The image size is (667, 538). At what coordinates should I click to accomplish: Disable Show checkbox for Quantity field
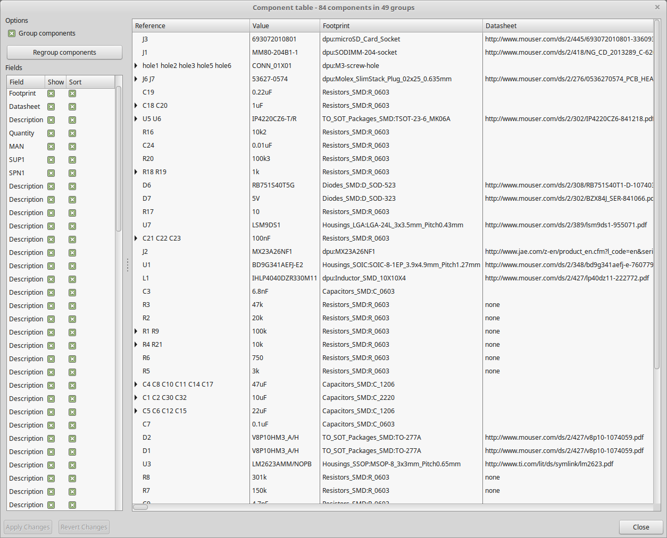(51, 133)
